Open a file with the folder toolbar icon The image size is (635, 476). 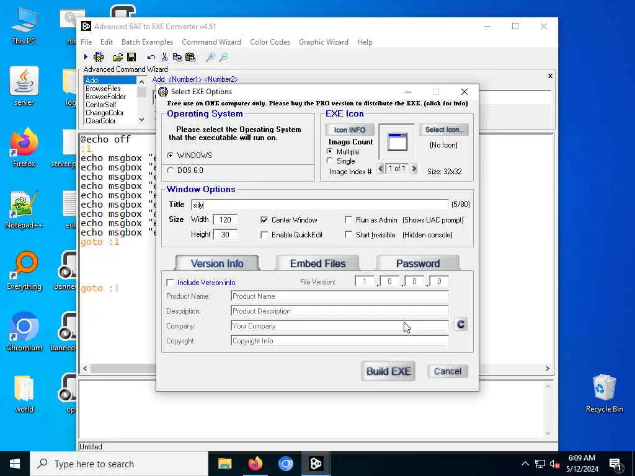(118, 57)
